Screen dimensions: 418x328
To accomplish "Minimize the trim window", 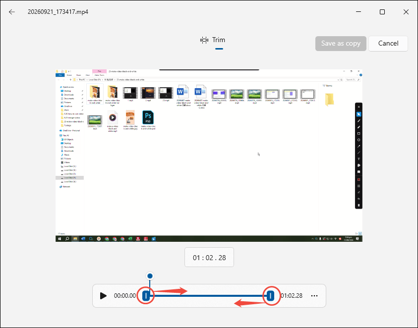I will [358, 12].
